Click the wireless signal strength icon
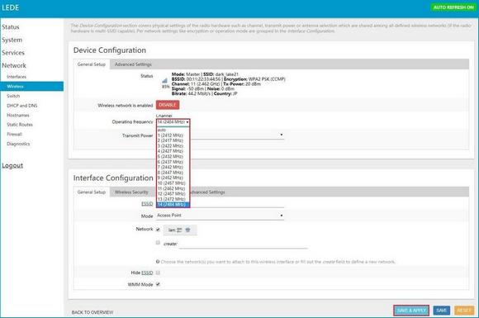Screen dimensions: 479x318 (x=164, y=81)
